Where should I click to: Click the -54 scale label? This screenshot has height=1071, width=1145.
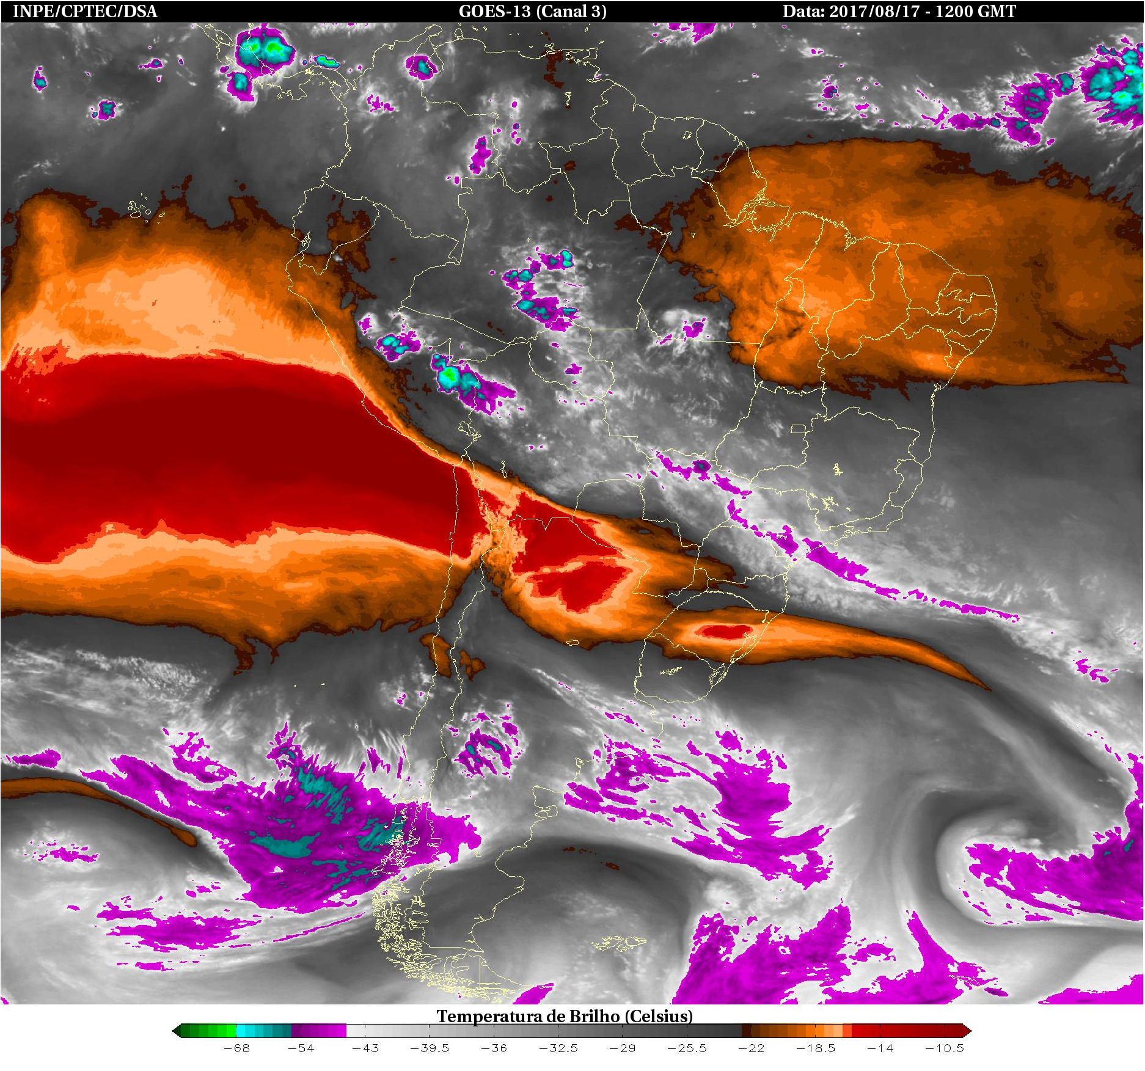(301, 1048)
